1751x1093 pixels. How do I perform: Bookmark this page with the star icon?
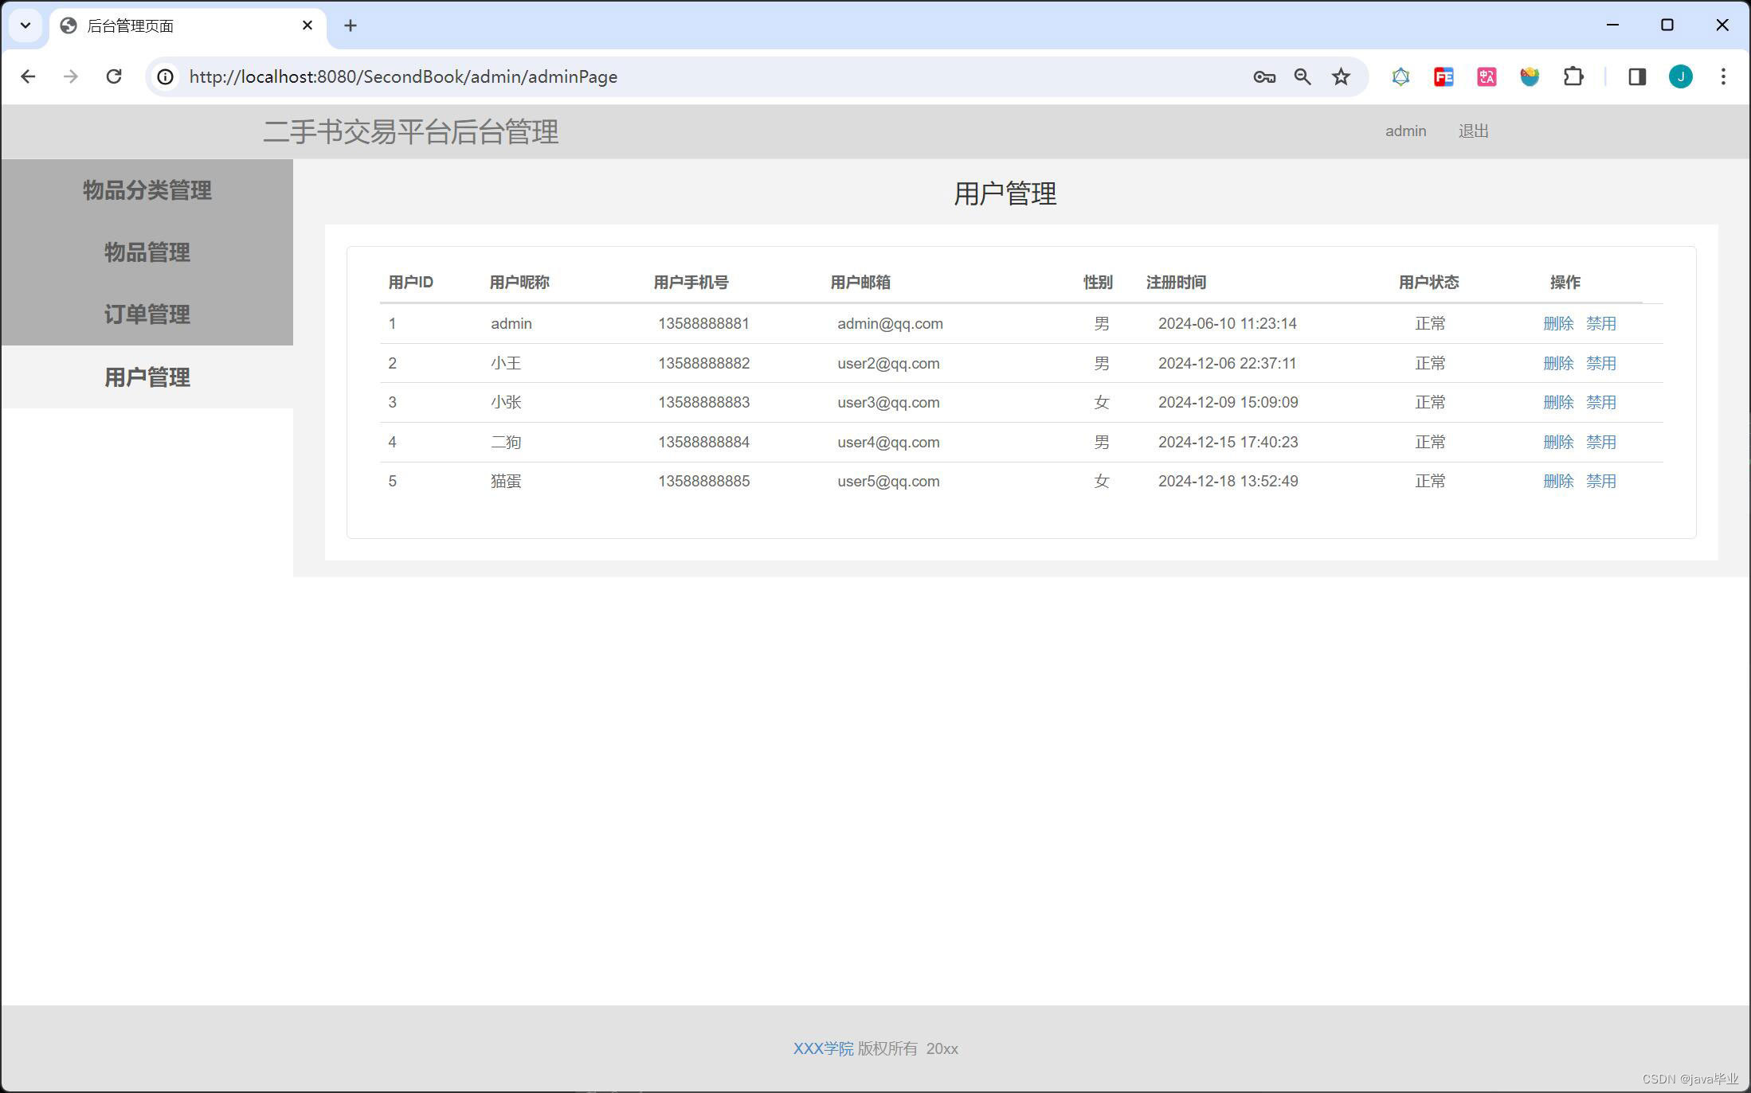(x=1342, y=76)
